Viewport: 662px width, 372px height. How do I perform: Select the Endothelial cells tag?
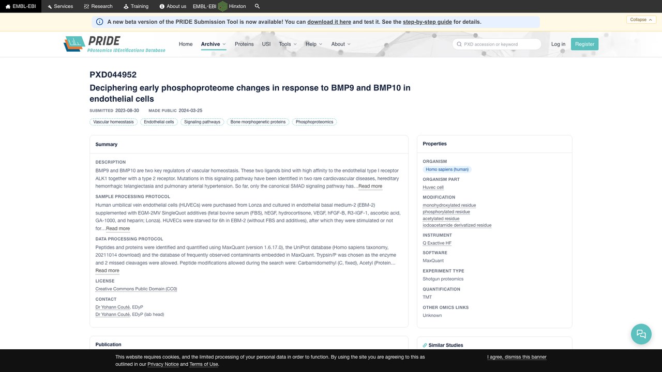pos(159,122)
